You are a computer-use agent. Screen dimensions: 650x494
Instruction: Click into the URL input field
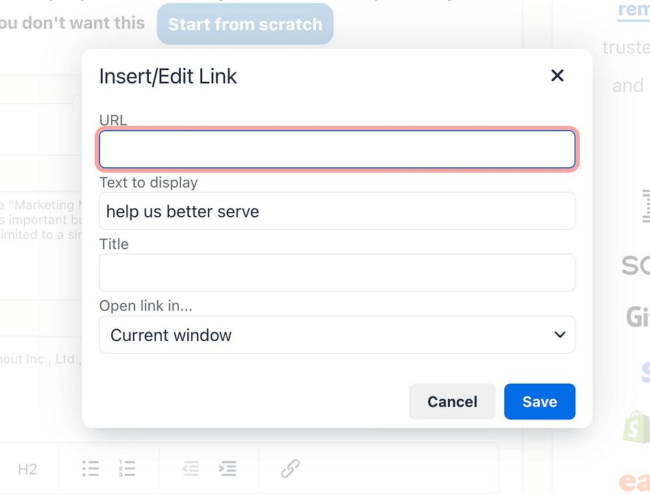coord(337,149)
